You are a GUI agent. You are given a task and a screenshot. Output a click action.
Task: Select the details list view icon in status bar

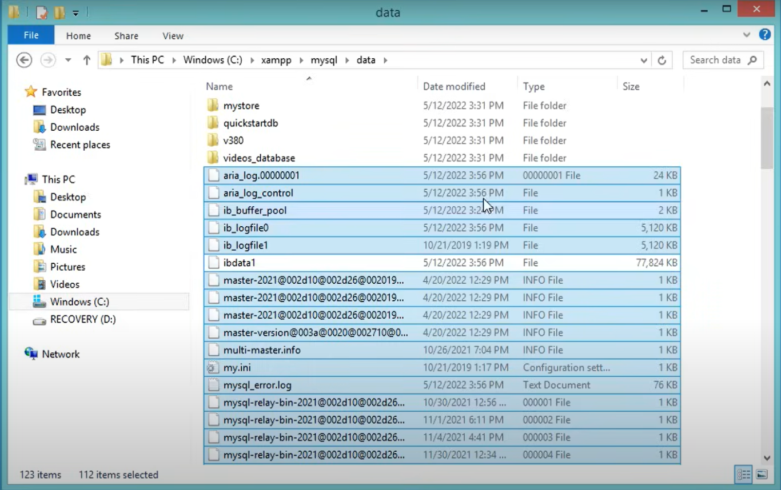(x=743, y=474)
